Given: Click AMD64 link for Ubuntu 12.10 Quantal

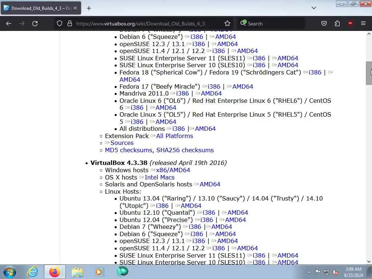Looking at the screenshot, I should coord(238,213).
